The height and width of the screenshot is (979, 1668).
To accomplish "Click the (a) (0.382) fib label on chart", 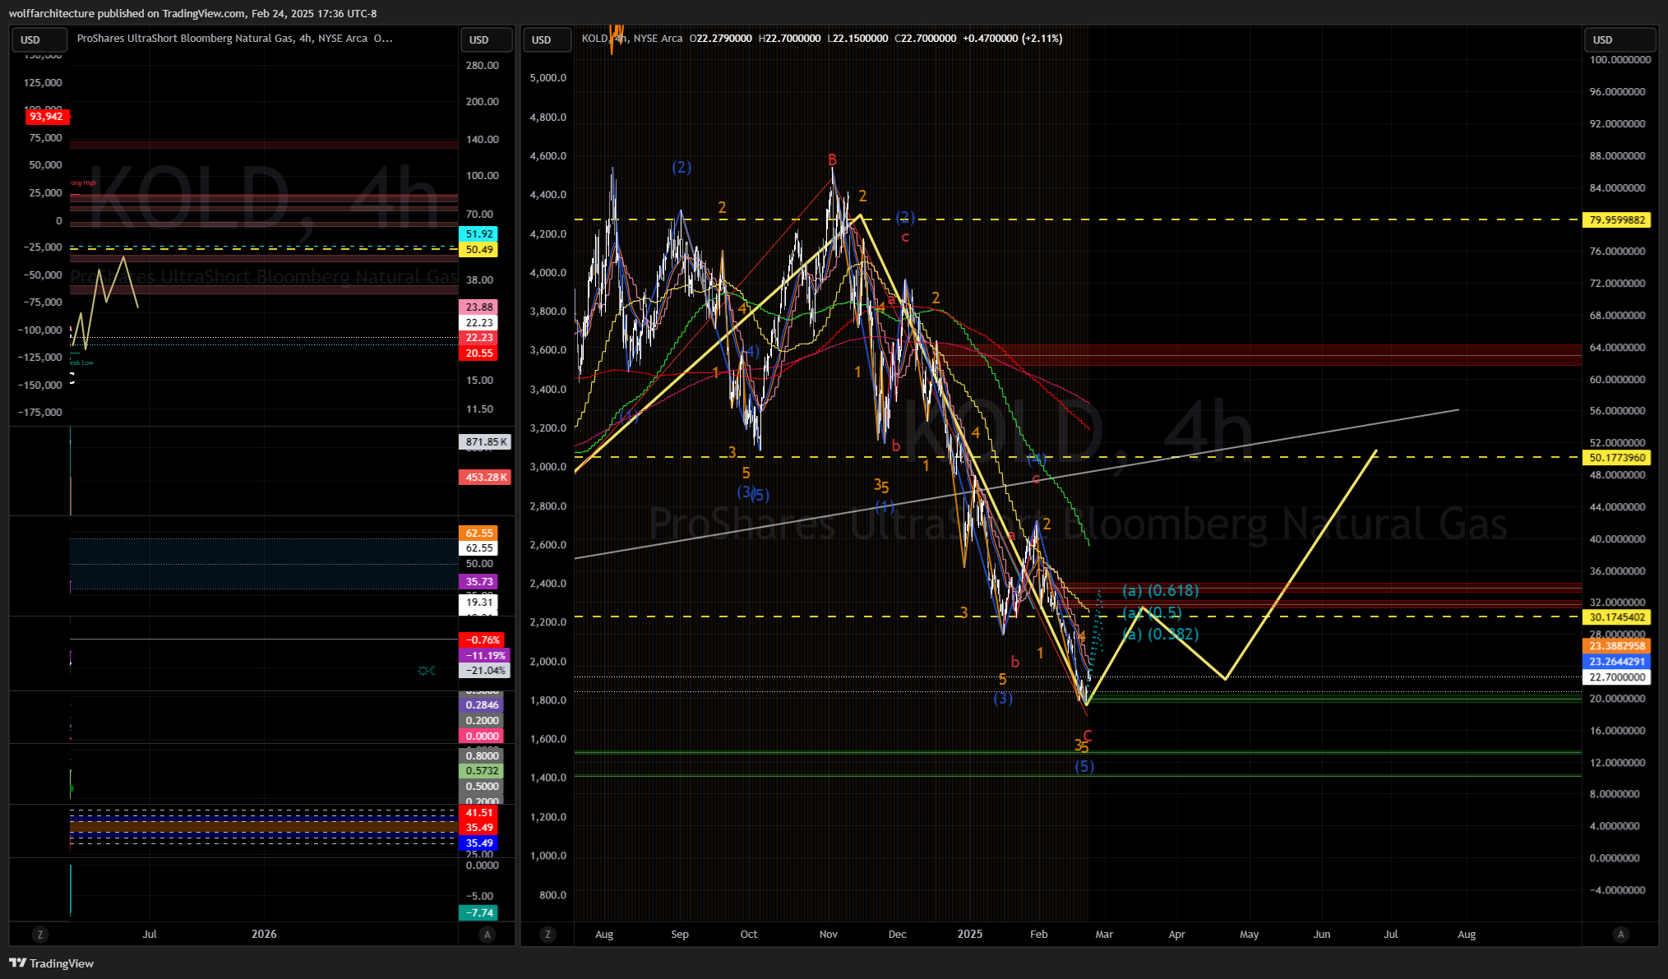I will tap(1161, 635).
